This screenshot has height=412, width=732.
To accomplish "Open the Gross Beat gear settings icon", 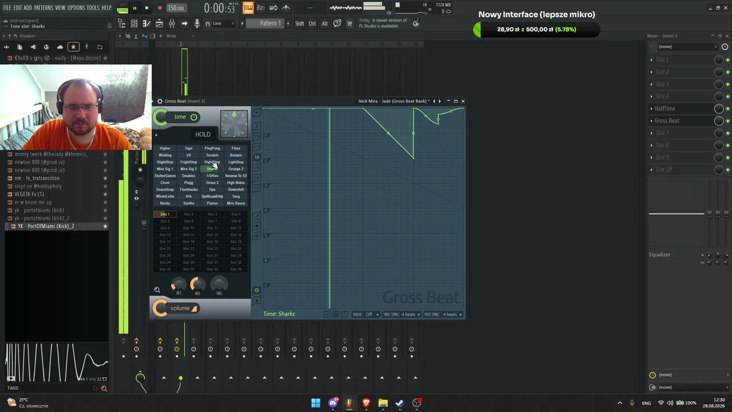I will [160, 101].
